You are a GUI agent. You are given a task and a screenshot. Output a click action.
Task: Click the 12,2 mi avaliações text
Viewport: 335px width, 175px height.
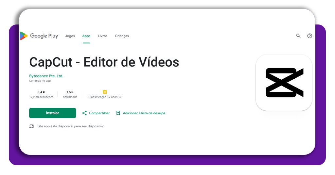[41, 97]
